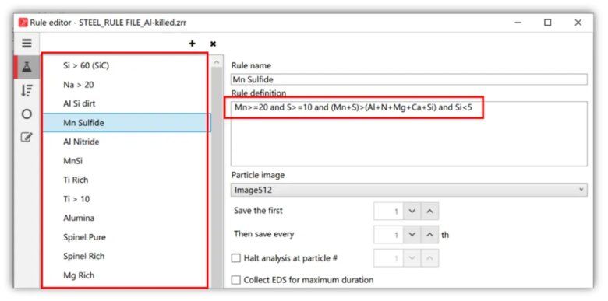The height and width of the screenshot is (301, 608).
Task: Click the circle icon in sidebar
Action: (x=27, y=114)
